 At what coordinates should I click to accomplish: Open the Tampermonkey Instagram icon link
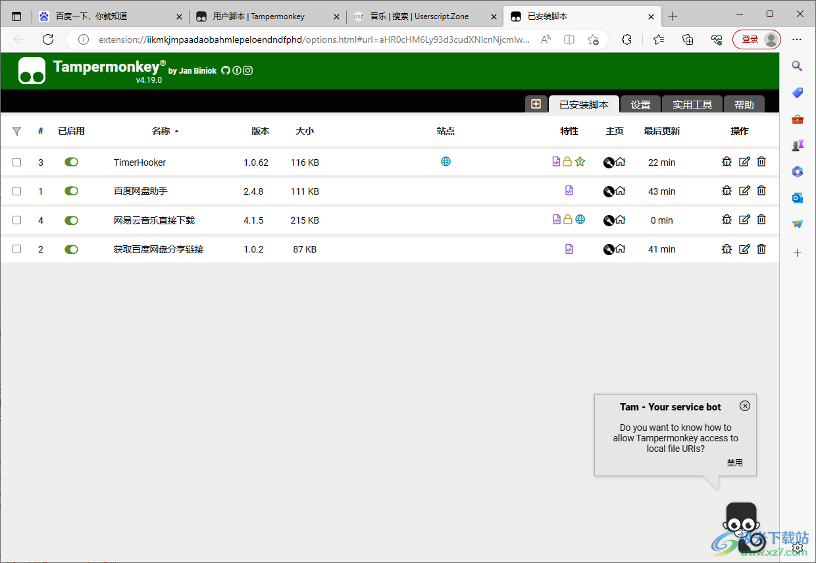(247, 70)
